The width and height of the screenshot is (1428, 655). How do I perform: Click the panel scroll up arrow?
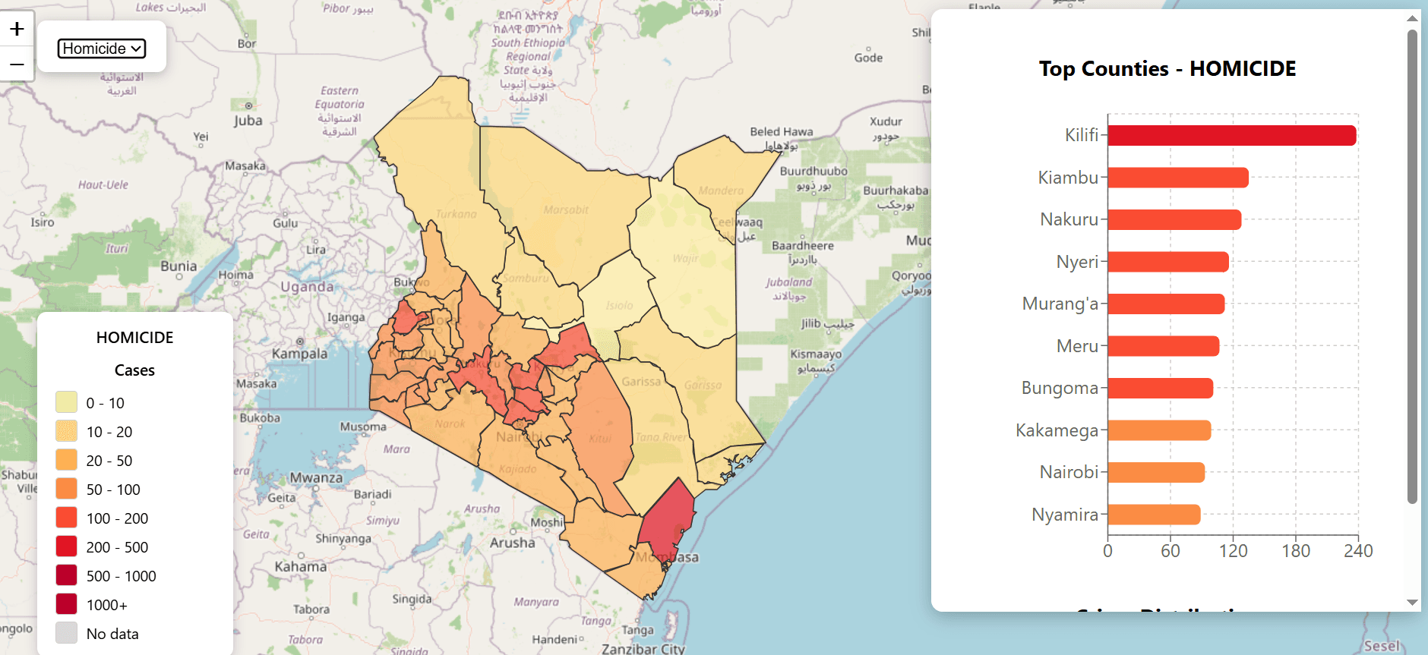pos(1412,18)
